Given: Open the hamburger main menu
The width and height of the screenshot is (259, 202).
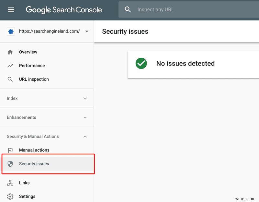Looking at the screenshot, I should (x=11, y=10).
